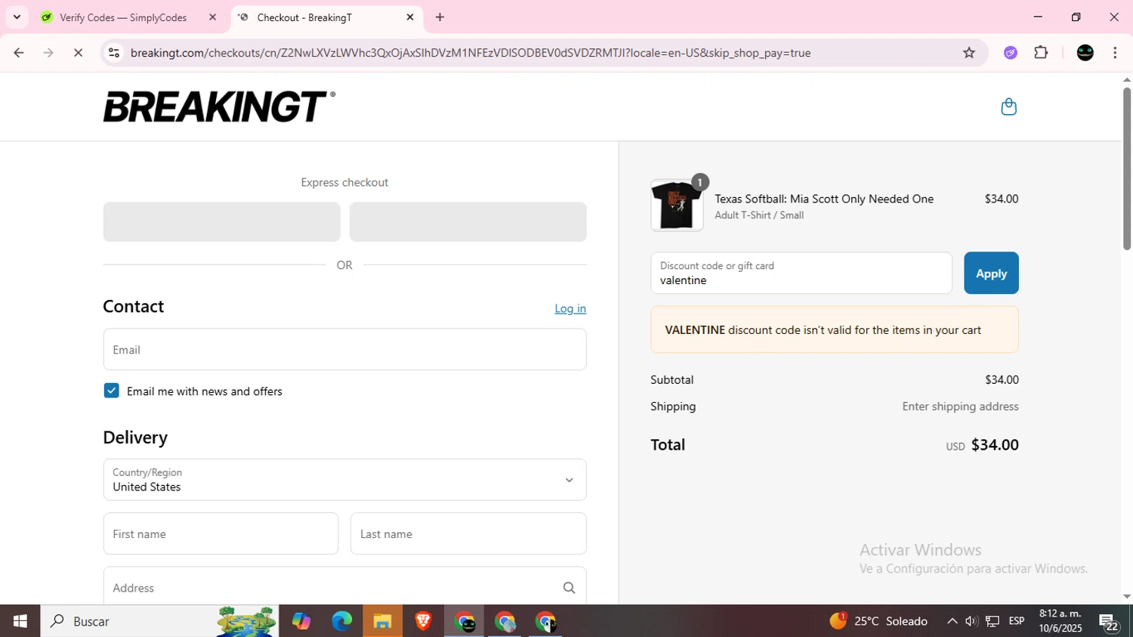The image size is (1133, 637).
Task: Click discount code or gift card field
Action: coord(801,273)
